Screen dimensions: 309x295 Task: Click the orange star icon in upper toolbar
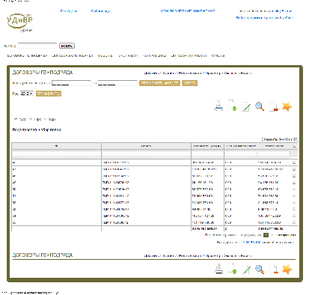[x=287, y=106]
